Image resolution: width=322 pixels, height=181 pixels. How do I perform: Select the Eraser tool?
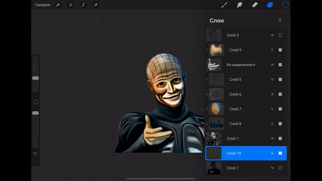point(255,5)
